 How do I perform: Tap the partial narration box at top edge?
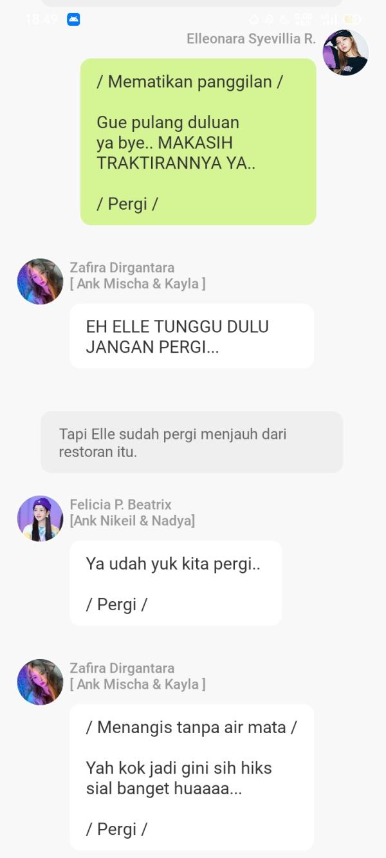tap(192, 3)
